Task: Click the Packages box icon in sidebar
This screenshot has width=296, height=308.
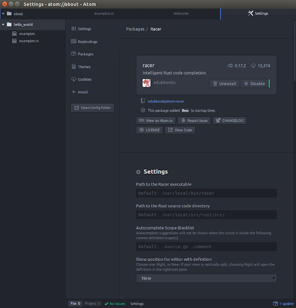Action: coord(74,53)
